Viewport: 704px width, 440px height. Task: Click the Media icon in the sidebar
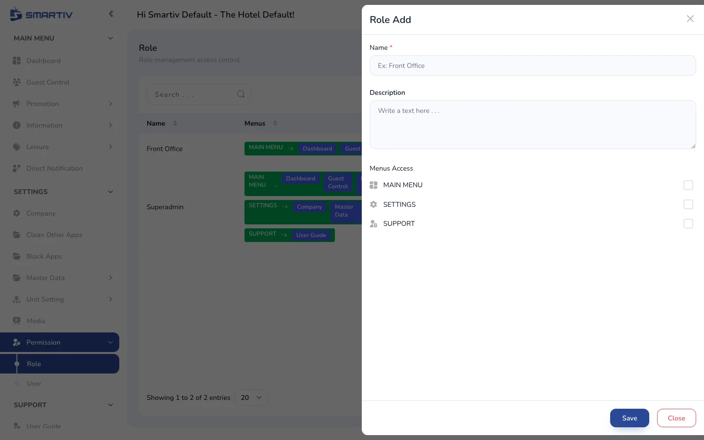tap(17, 321)
